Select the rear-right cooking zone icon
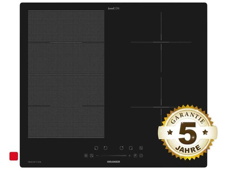 (x=122, y=148)
